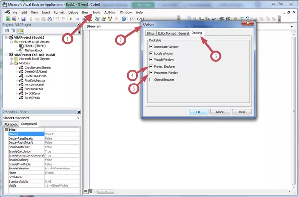Enable the Object Browser checkbox
The width and height of the screenshot is (299, 197).
pos(151,79)
